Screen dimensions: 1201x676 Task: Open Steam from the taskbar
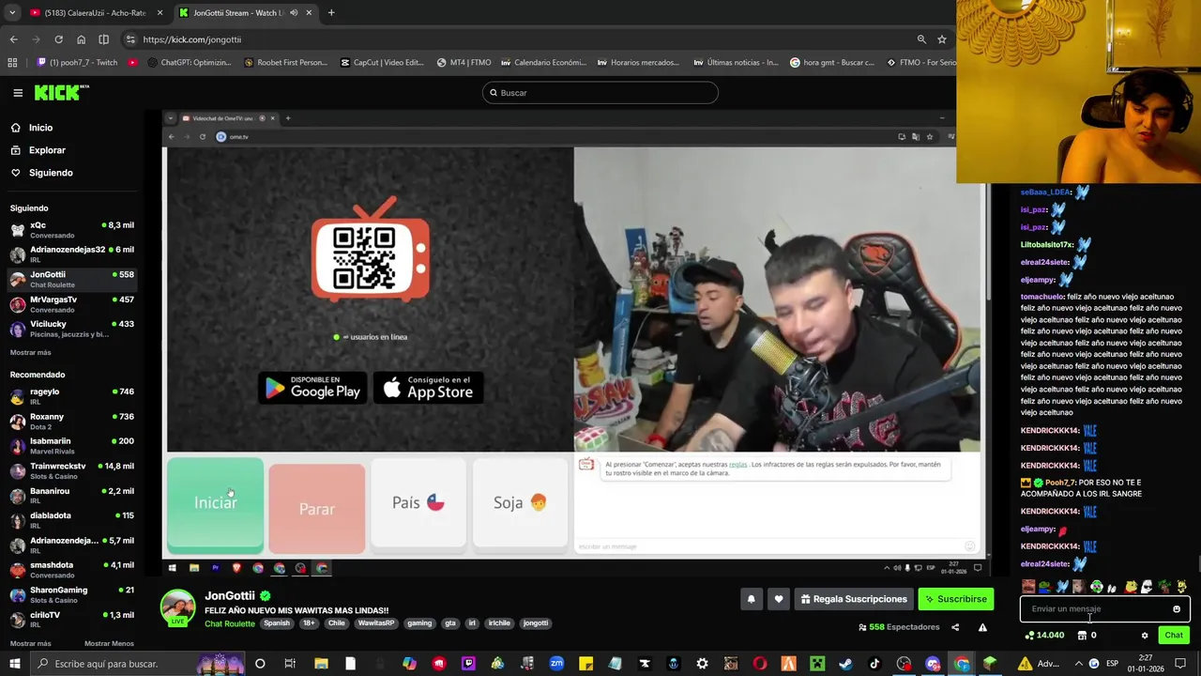coord(845,664)
